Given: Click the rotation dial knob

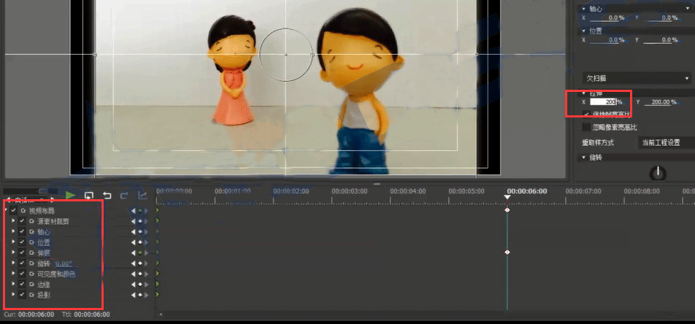Looking at the screenshot, I should tap(658, 173).
